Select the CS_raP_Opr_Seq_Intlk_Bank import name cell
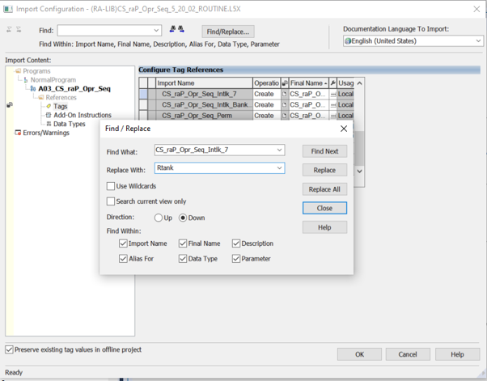487x381 pixels. tap(204, 104)
